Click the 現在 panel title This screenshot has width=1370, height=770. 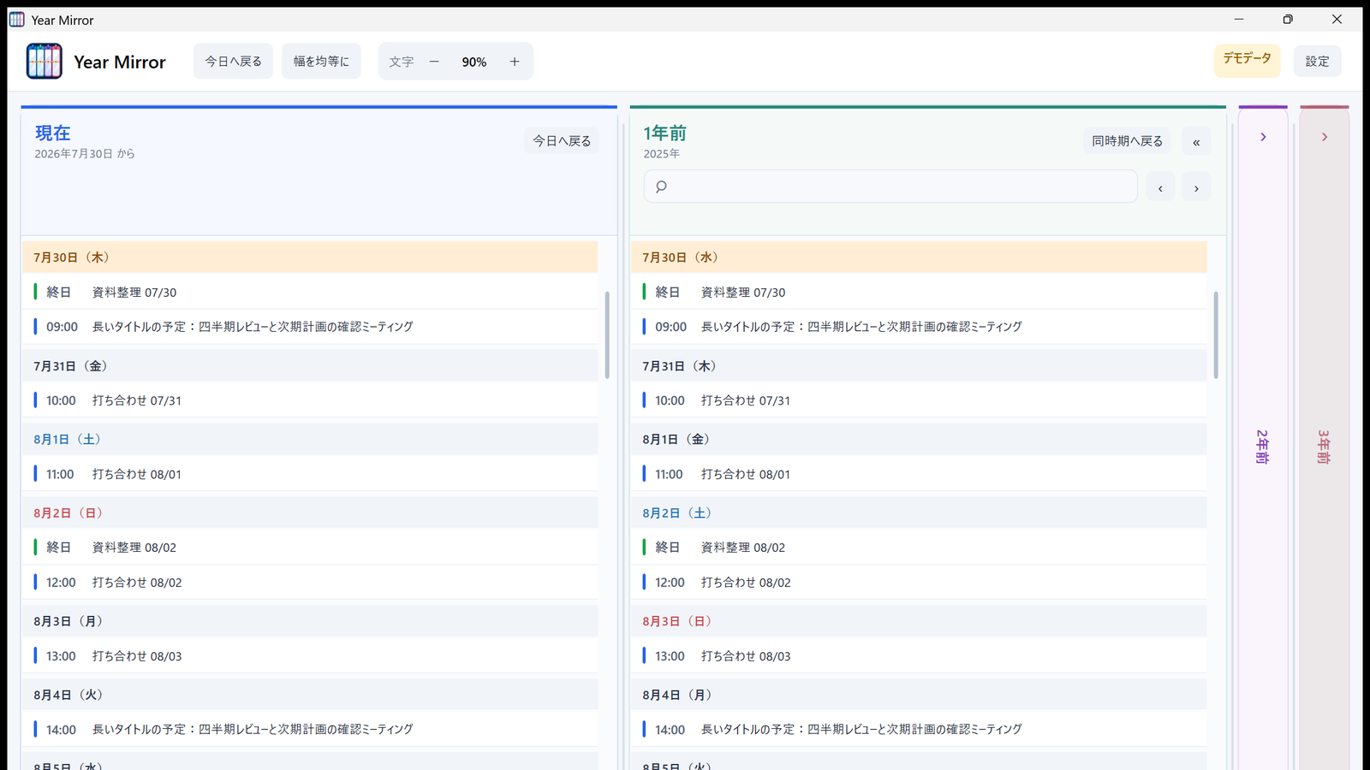pos(53,133)
